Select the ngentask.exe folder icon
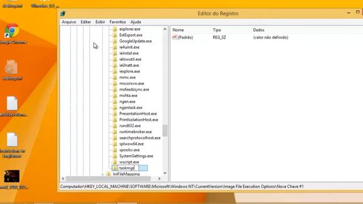363x204 pixels. [x=115, y=108]
